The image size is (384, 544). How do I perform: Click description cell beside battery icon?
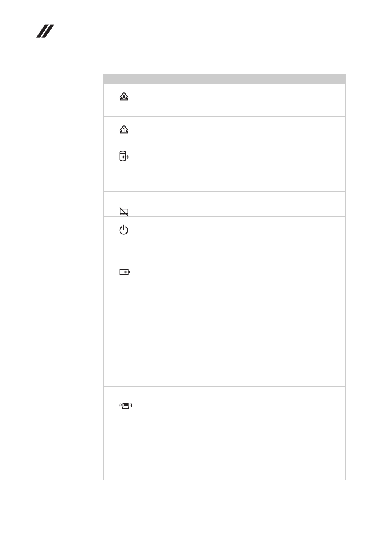tap(251, 320)
